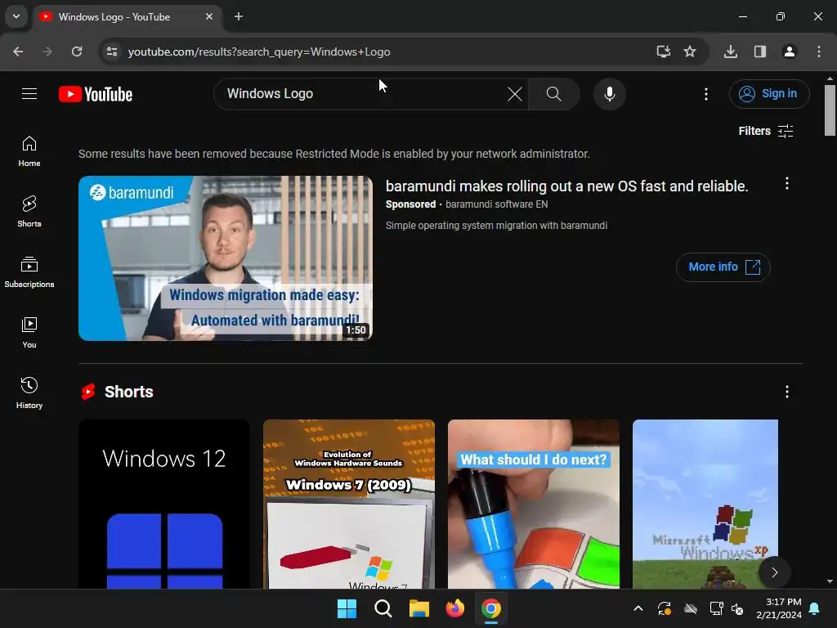
Task: Click the browser address bar URL
Action: click(x=259, y=52)
